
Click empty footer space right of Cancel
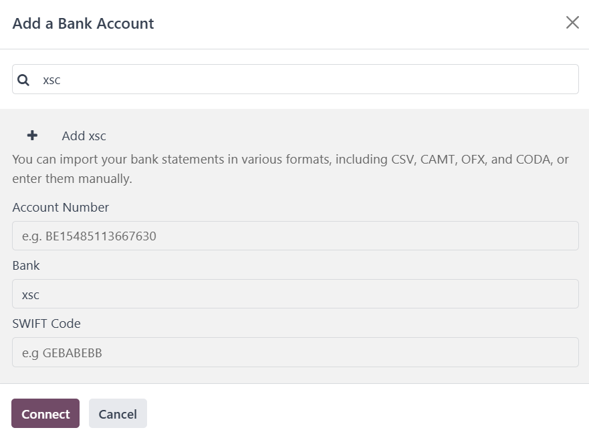(368, 414)
